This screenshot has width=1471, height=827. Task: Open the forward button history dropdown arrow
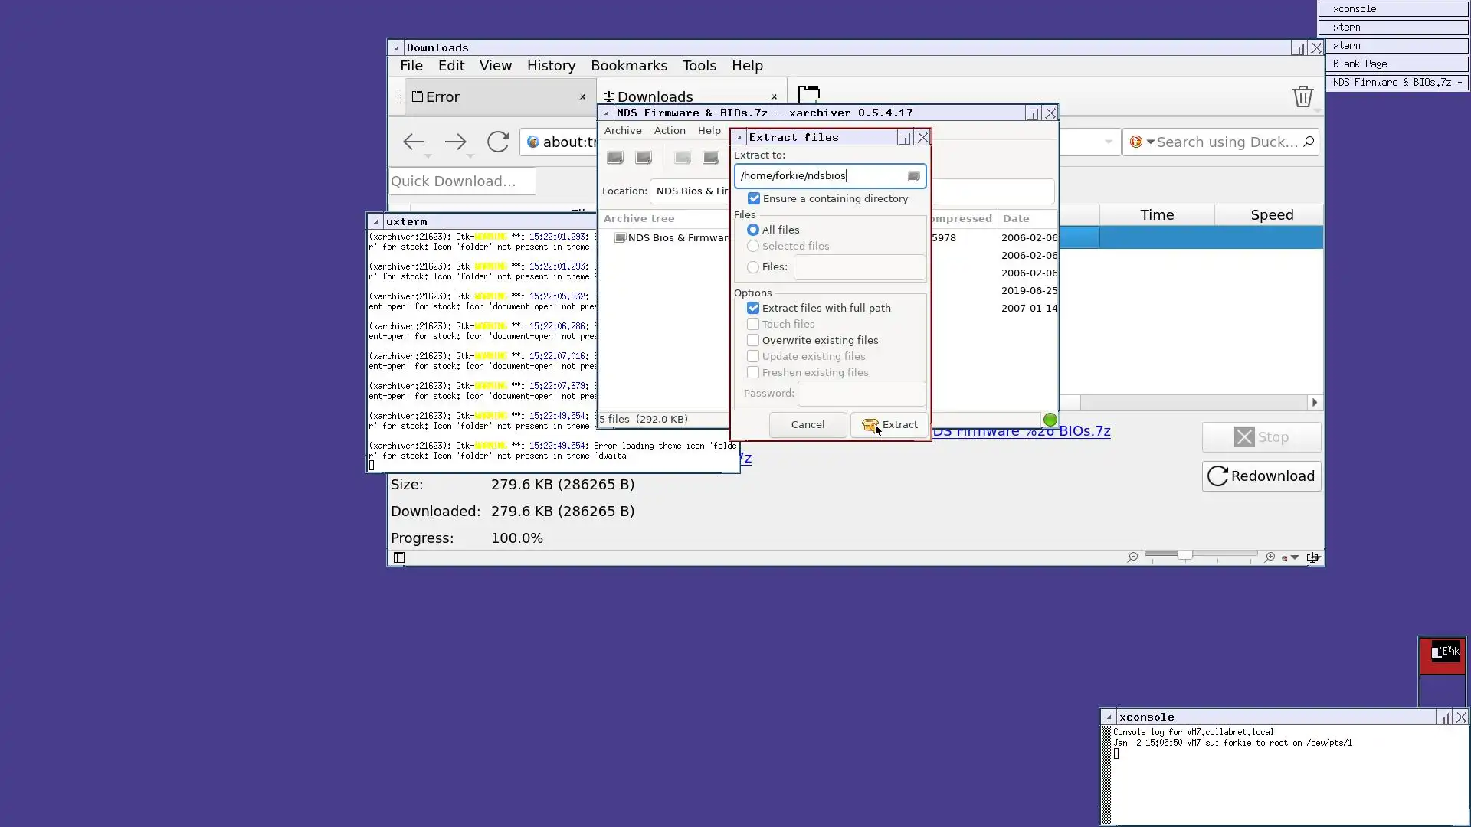click(470, 156)
